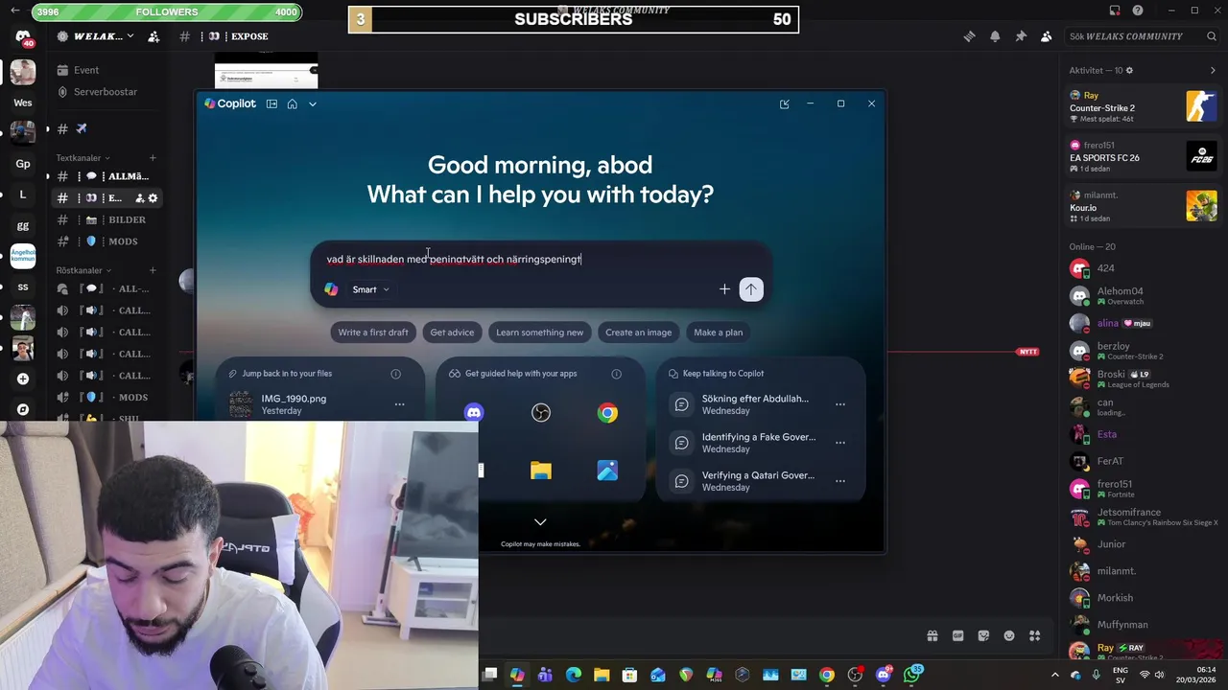Open options for IMG_1990.png file
1228x690 pixels.
[399, 404]
